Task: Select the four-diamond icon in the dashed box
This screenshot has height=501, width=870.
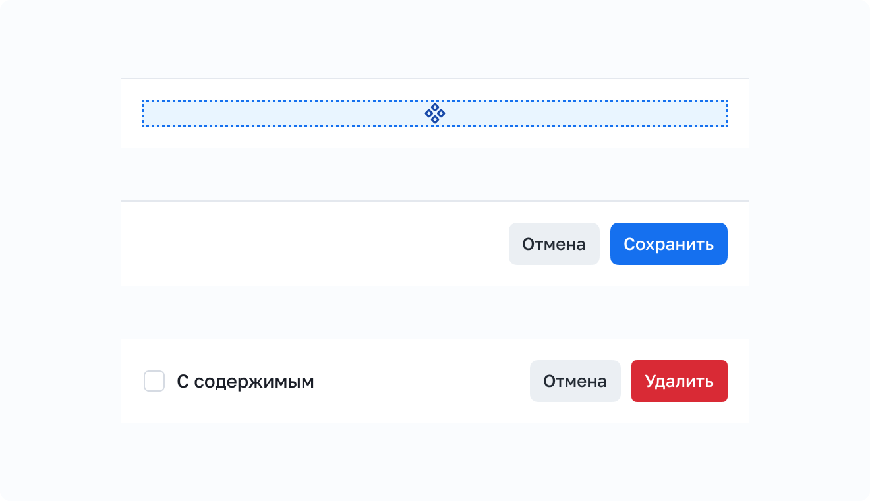Action: [435, 113]
